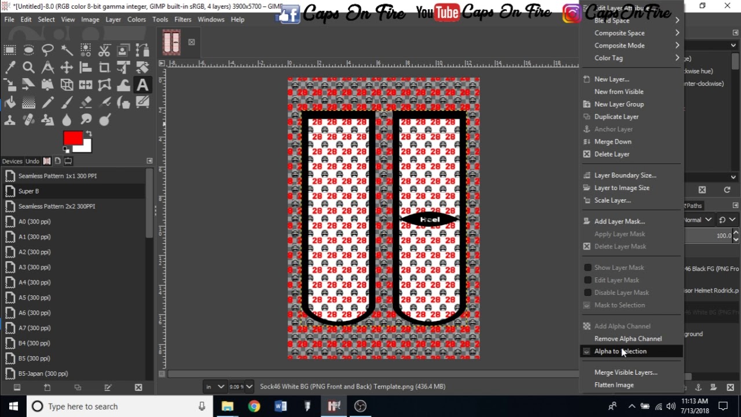Select the Flip tool
Image resolution: width=741 pixels, height=417 pixels.
[86, 85]
